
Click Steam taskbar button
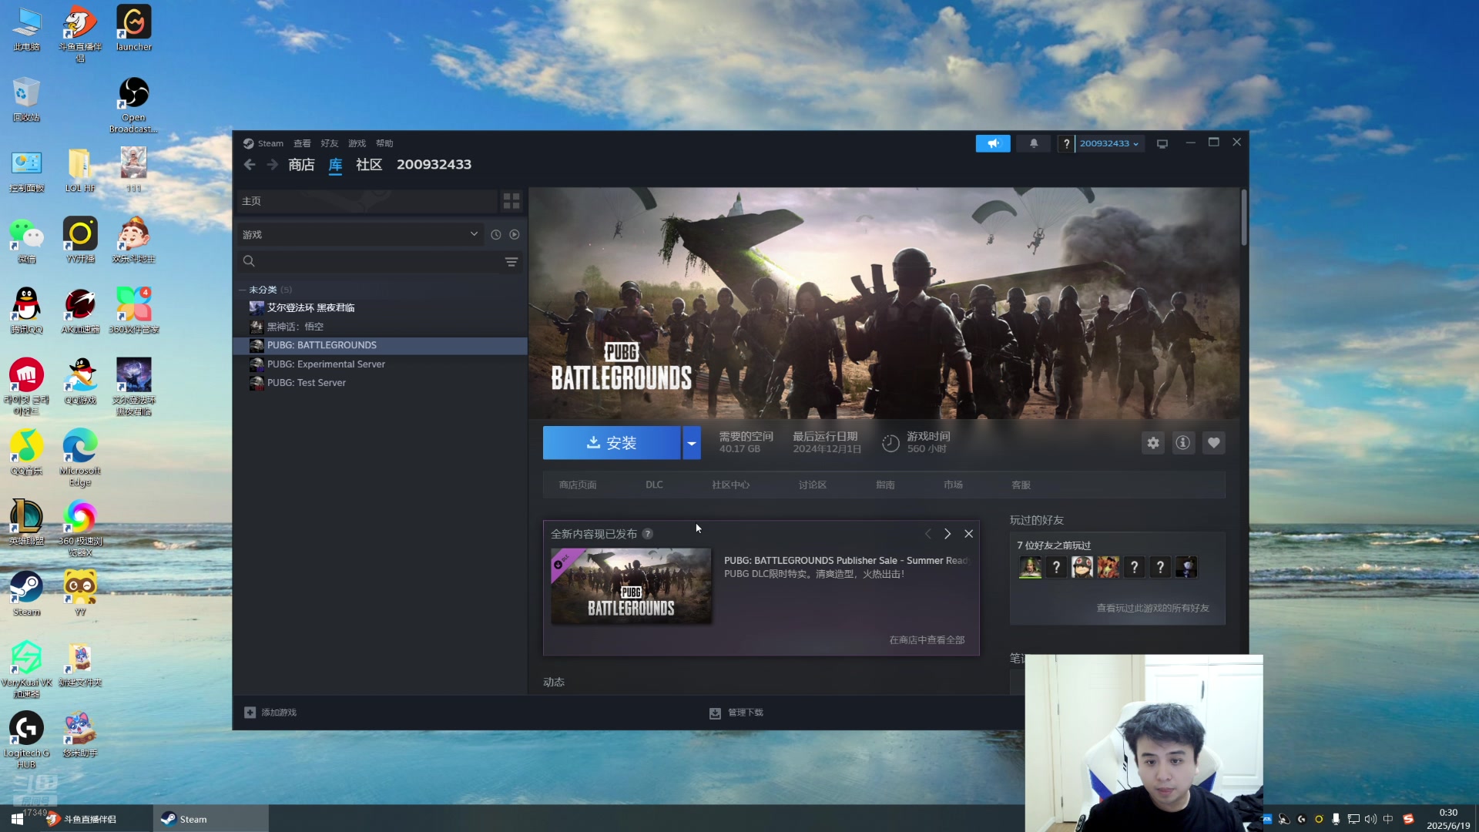[210, 819]
